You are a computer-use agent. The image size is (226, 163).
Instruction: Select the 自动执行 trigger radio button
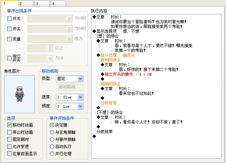(52, 146)
